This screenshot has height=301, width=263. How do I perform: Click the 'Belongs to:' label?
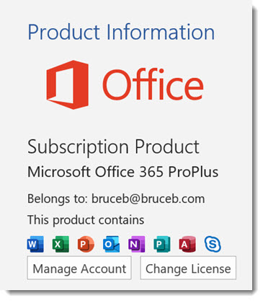58,199
